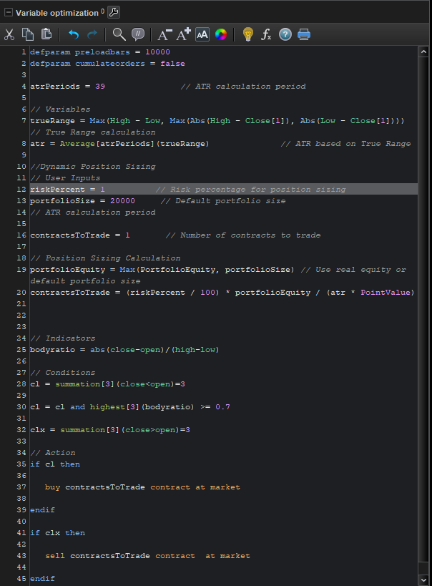Click the '// Dynamic Position Sizing' comment
Screen dimensions: 432x586
(93, 166)
